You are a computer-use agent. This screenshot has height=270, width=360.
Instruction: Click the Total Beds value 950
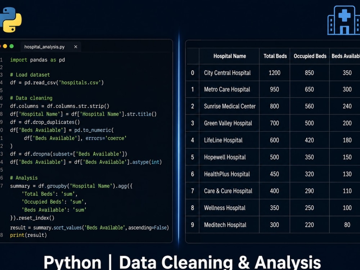pyautogui.click(x=275, y=89)
